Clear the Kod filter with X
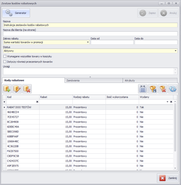181x185 pixels. (37, 102)
